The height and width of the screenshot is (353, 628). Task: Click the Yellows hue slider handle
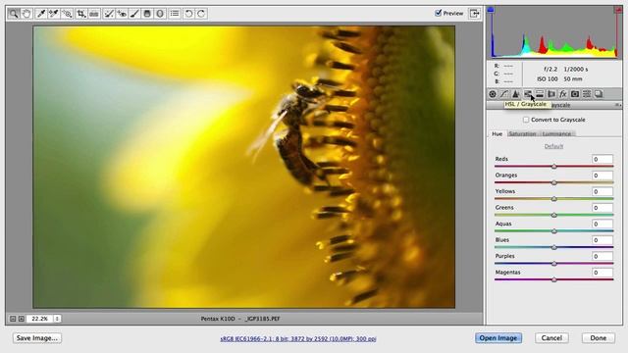(x=554, y=199)
